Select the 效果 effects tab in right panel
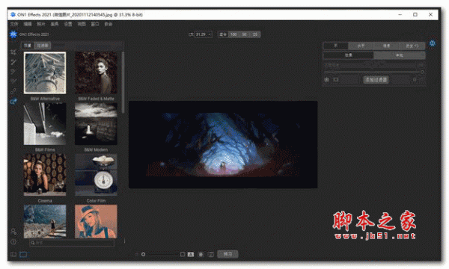 coord(349,55)
